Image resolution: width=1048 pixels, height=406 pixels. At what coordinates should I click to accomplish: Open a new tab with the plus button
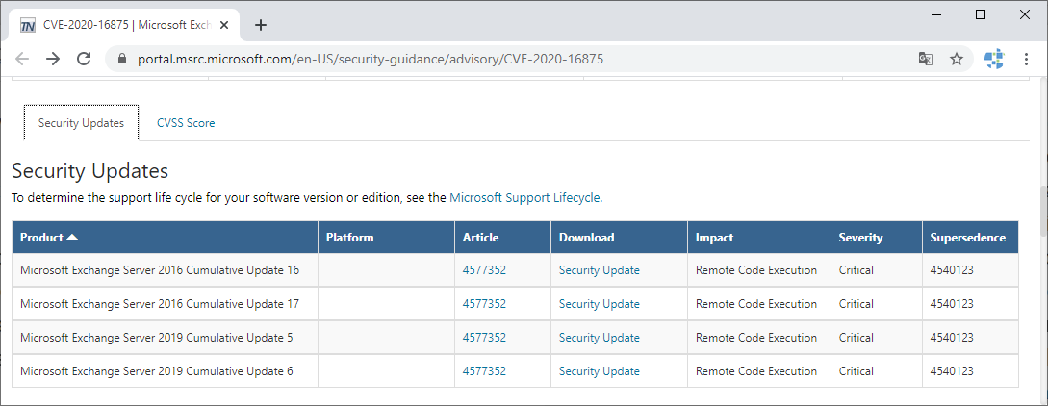click(x=261, y=25)
